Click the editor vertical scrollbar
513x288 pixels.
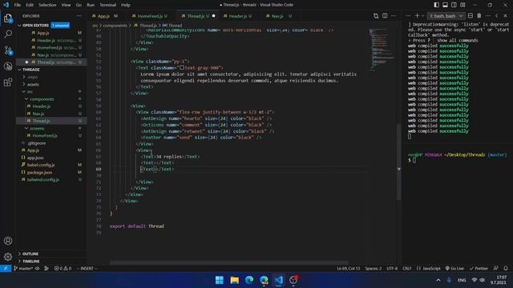click(398, 162)
